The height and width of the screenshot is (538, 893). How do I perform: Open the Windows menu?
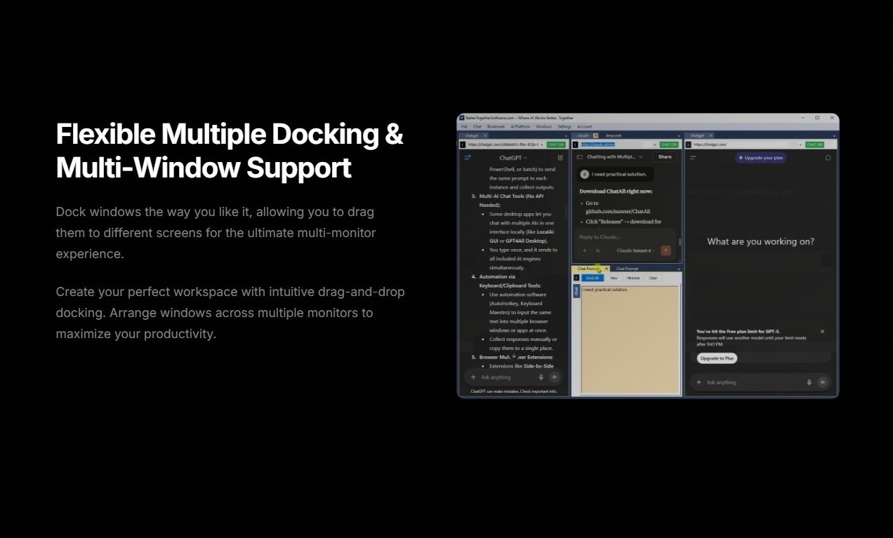(x=544, y=126)
